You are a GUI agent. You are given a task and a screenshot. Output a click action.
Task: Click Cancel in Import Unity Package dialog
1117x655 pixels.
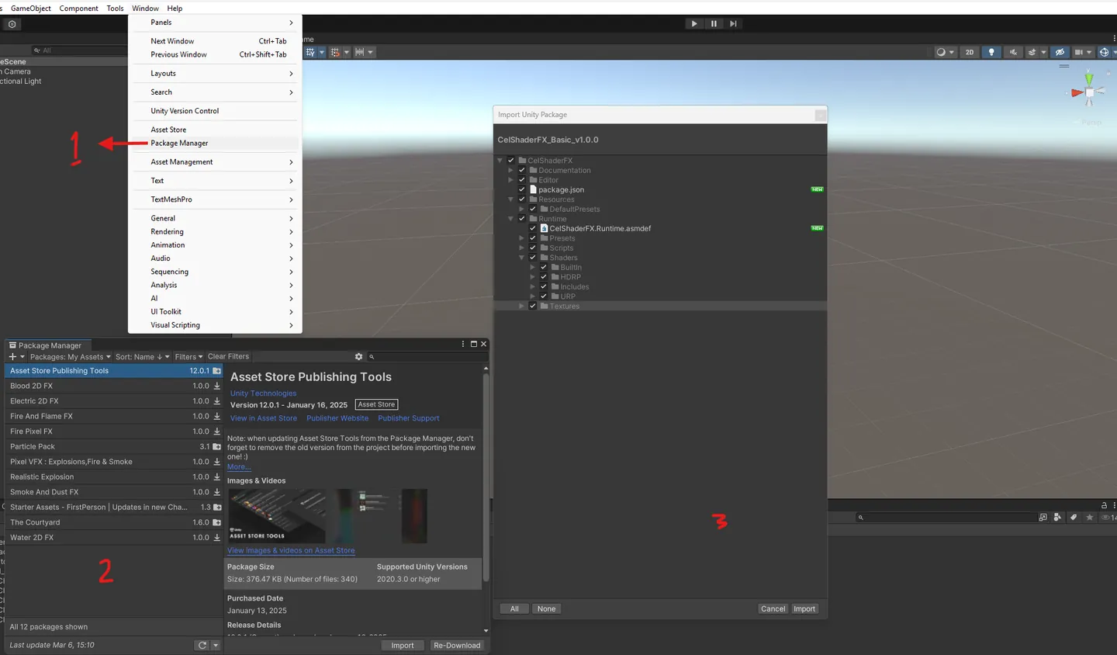tap(773, 608)
